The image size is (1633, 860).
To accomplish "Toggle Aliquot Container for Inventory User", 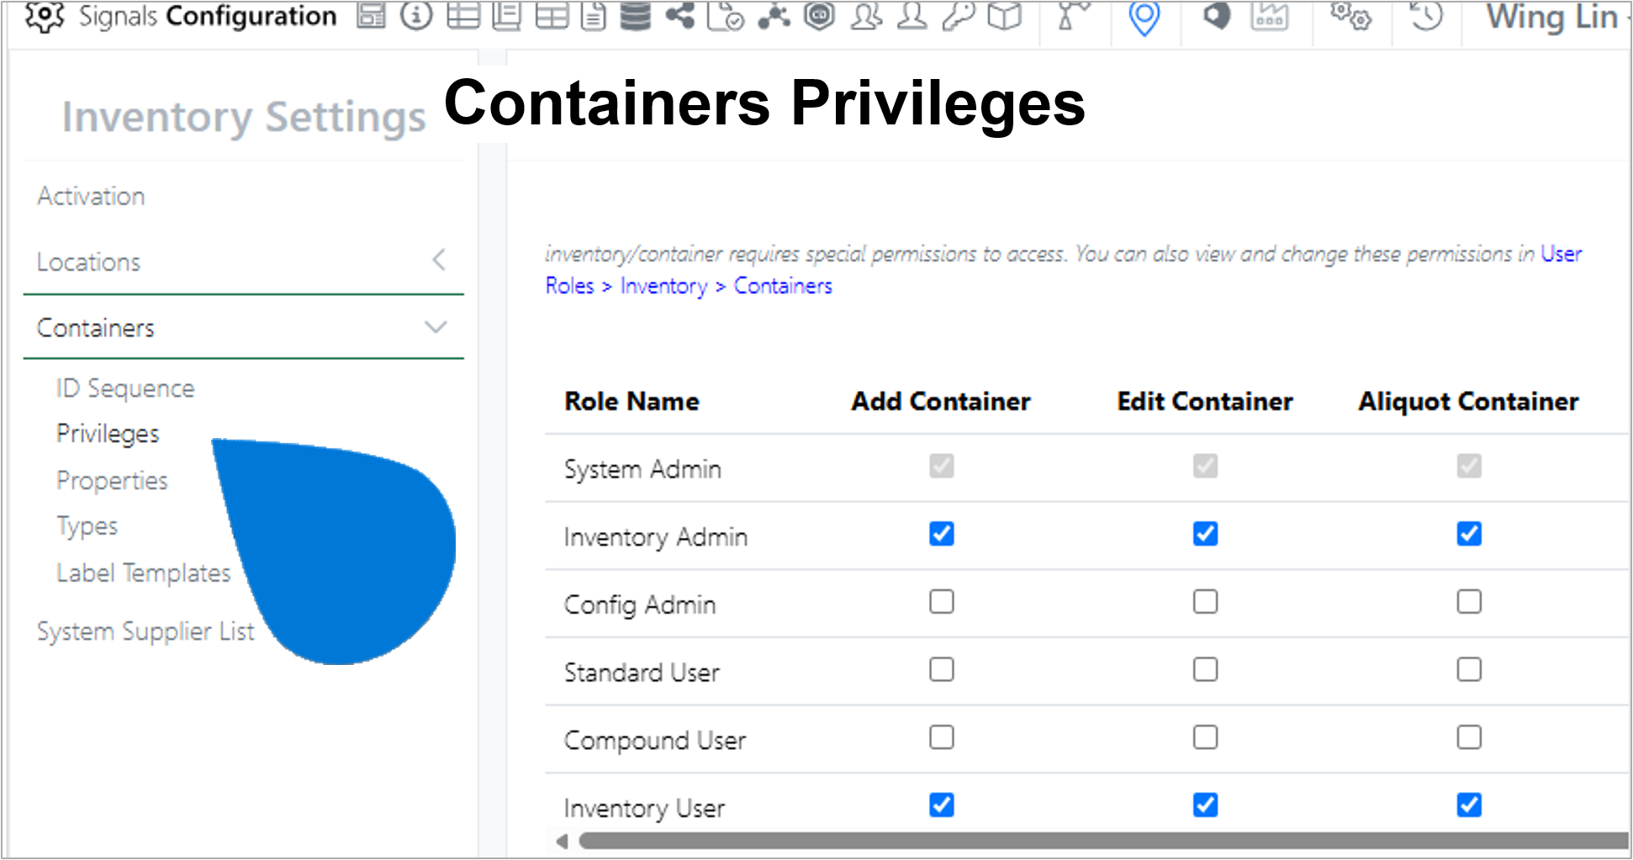I will point(1469,805).
